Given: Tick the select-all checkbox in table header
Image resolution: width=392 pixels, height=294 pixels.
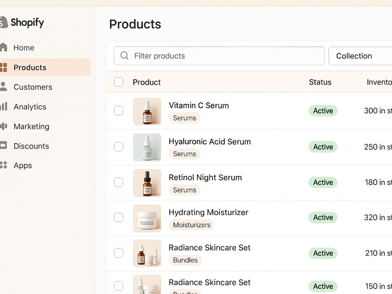Looking at the screenshot, I should click(x=118, y=82).
